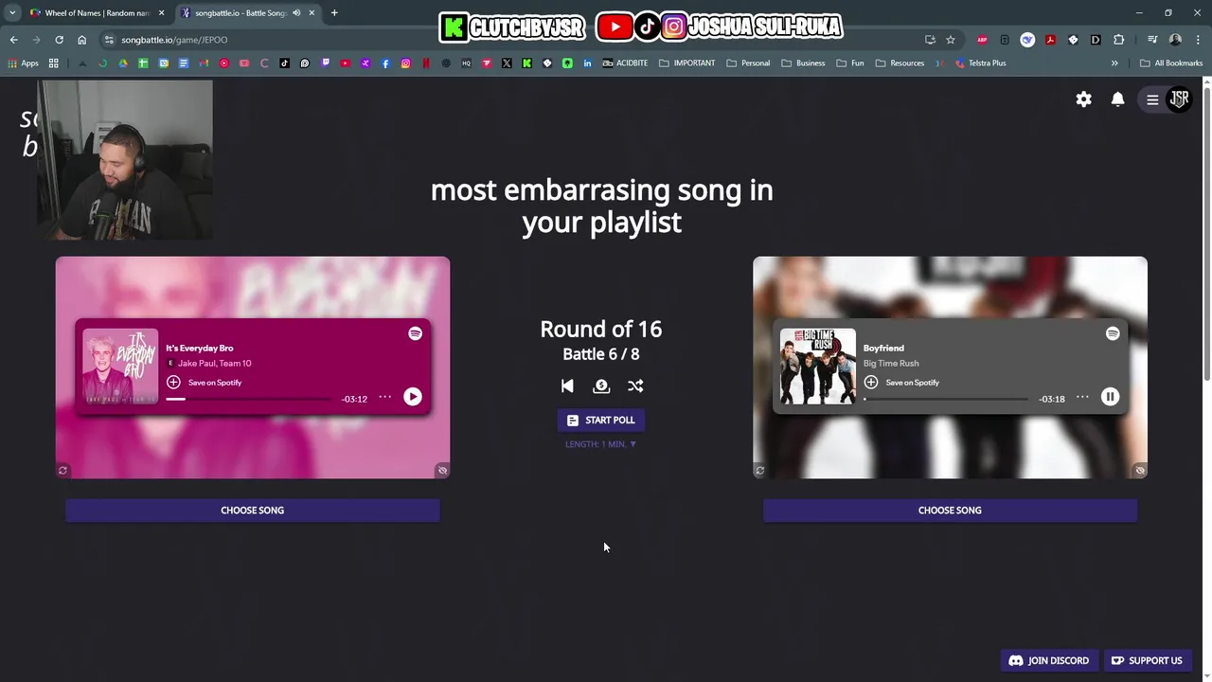Open the Resources bookmarks folder
1212x682 pixels.
click(900, 63)
